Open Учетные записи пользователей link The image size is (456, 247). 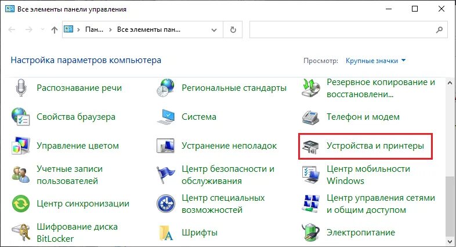[x=70, y=175]
